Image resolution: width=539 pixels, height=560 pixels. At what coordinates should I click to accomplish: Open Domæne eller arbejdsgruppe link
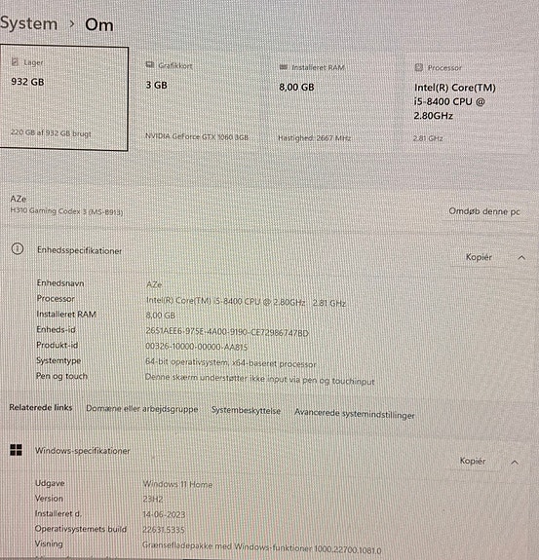[x=142, y=409]
